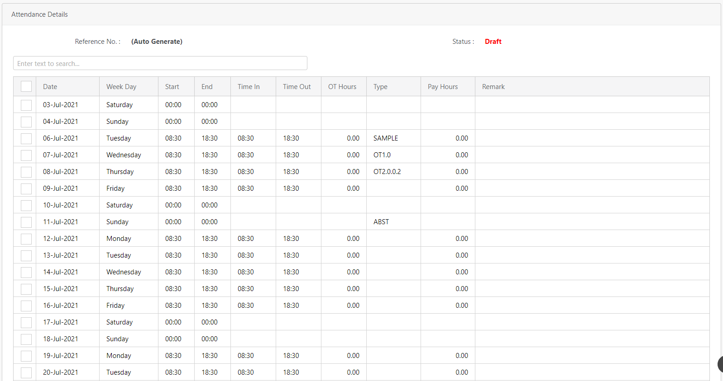Click End time cell for 18-Jul-2021
723x381 pixels.
pyautogui.click(x=212, y=339)
